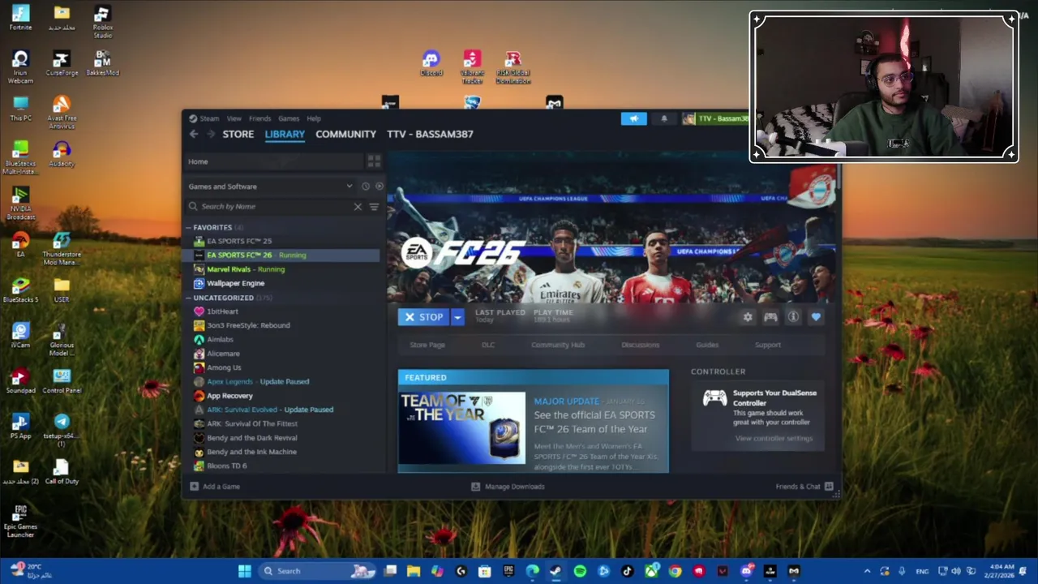Click Windows taskbar Search box
This screenshot has width=1038, height=584.
point(319,571)
